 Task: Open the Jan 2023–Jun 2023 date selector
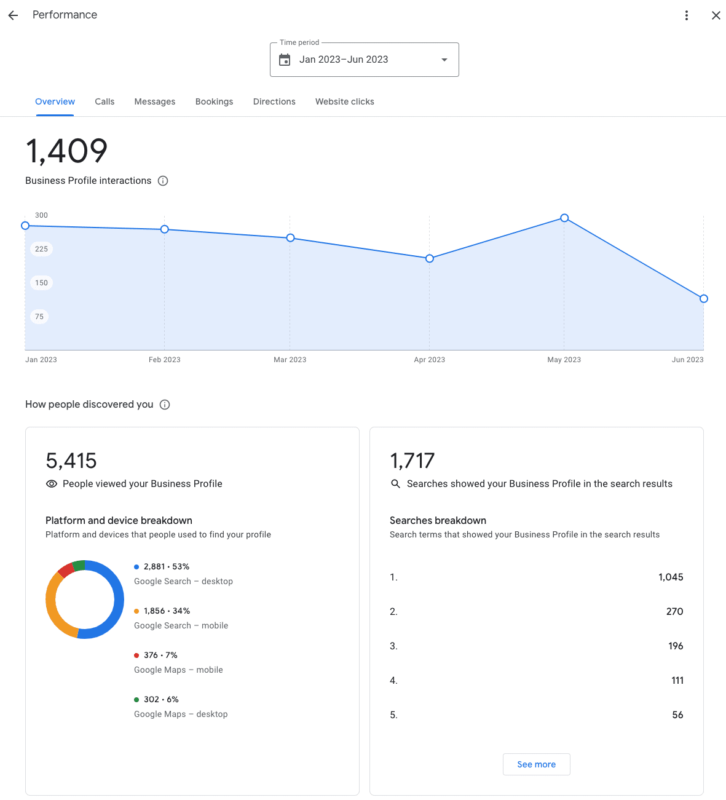click(365, 60)
